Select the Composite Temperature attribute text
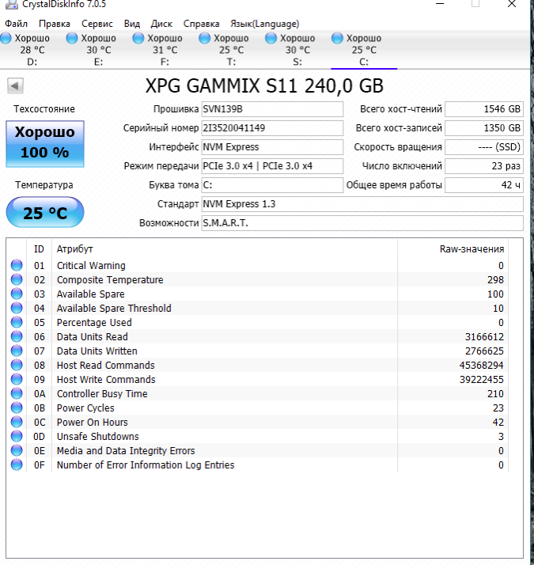 [110, 279]
